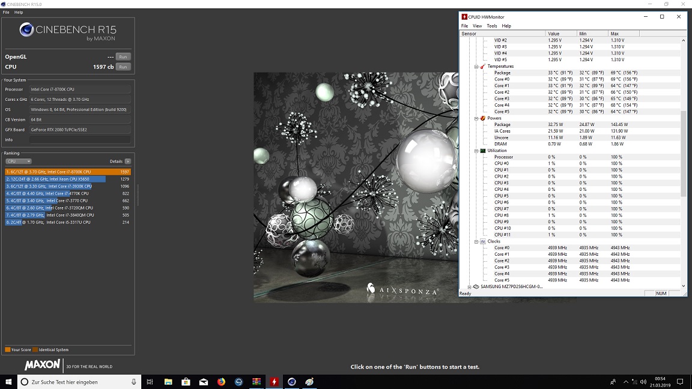Viewport: 692px width, 389px height.
Task: Collapse the Utilization tree node
Action: 476,151
